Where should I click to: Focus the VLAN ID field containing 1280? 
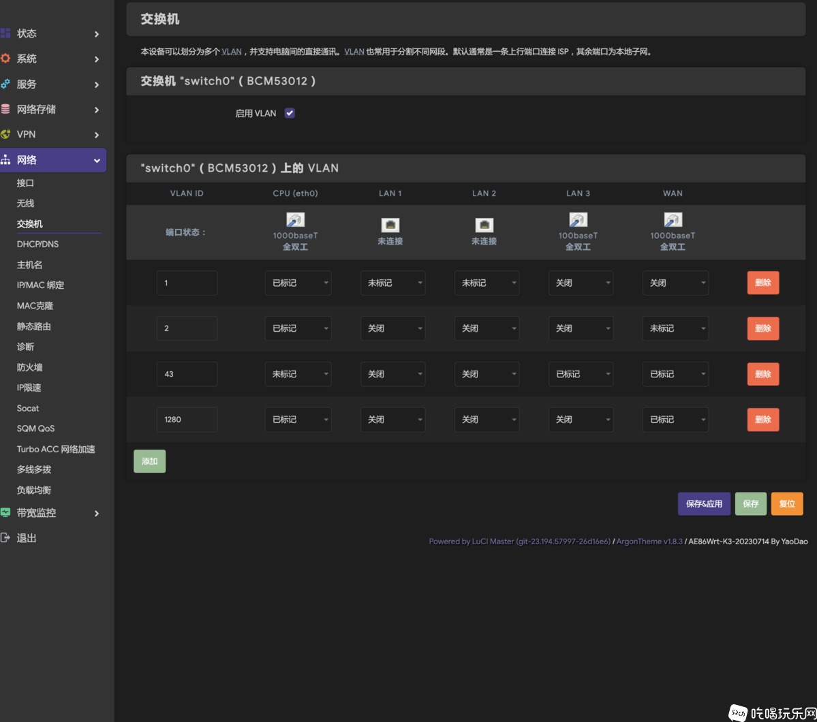pos(187,420)
